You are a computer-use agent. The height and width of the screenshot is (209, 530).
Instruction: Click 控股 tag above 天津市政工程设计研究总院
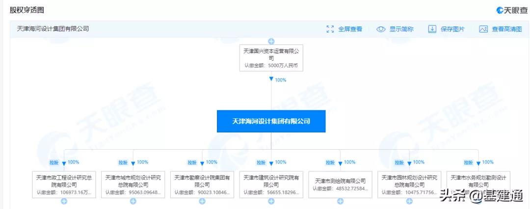pos(54,163)
